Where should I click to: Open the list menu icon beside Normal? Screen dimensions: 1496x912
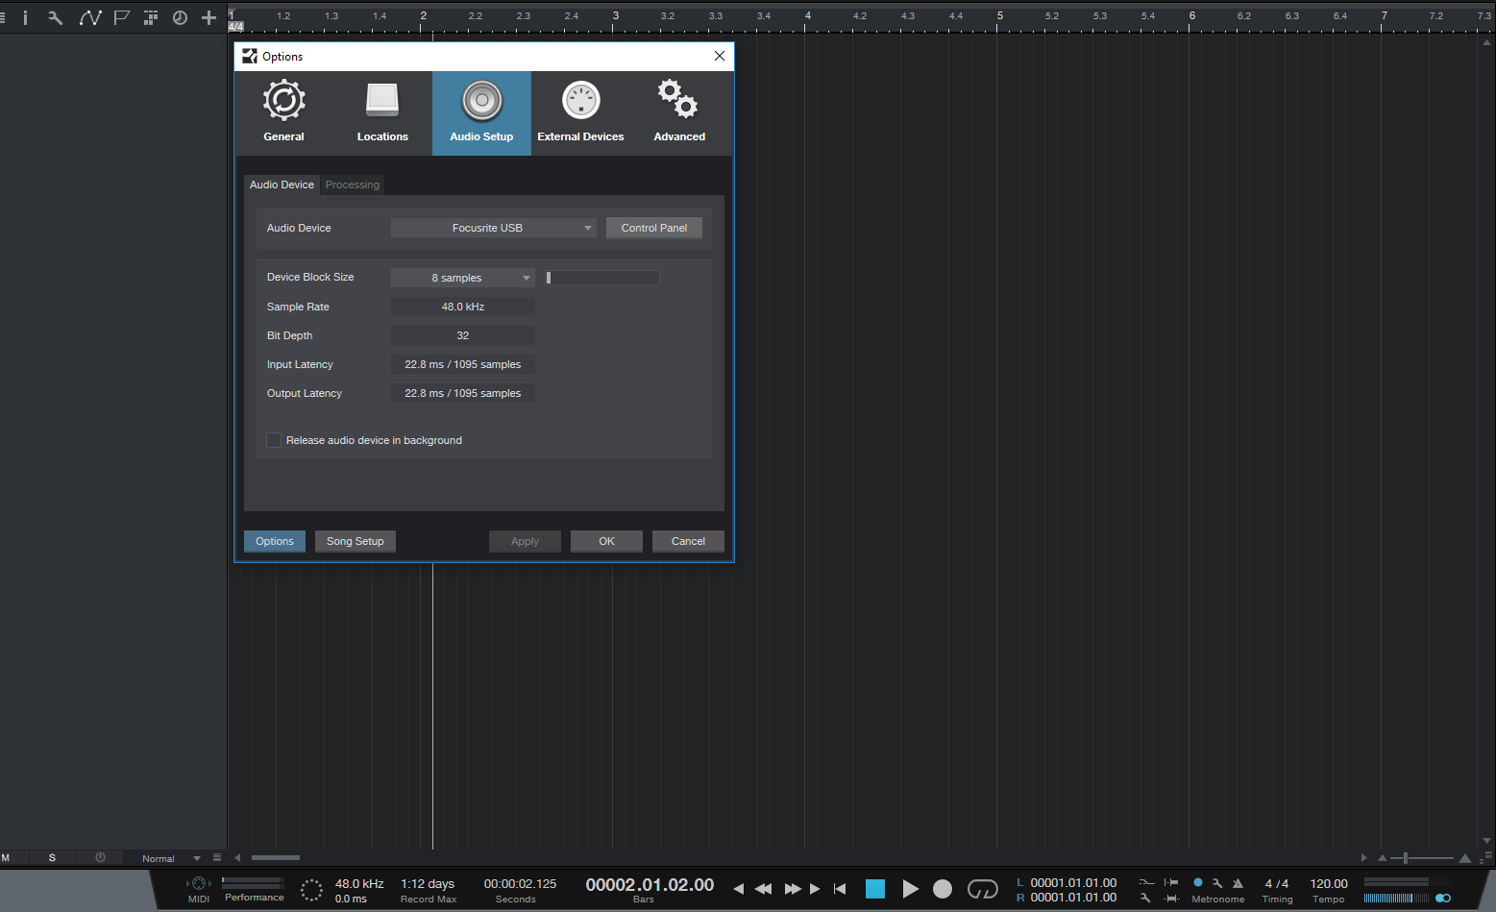point(217,857)
